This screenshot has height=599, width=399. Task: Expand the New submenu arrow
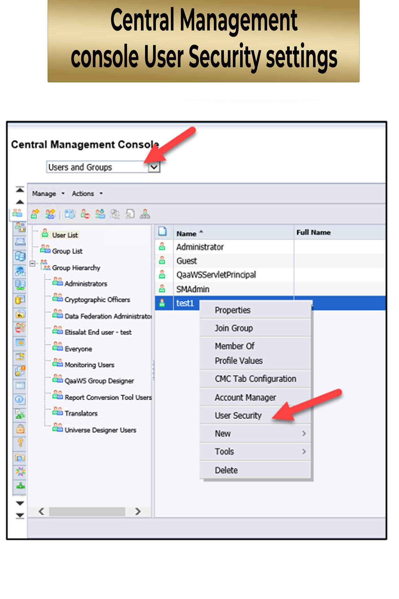point(304,433)
